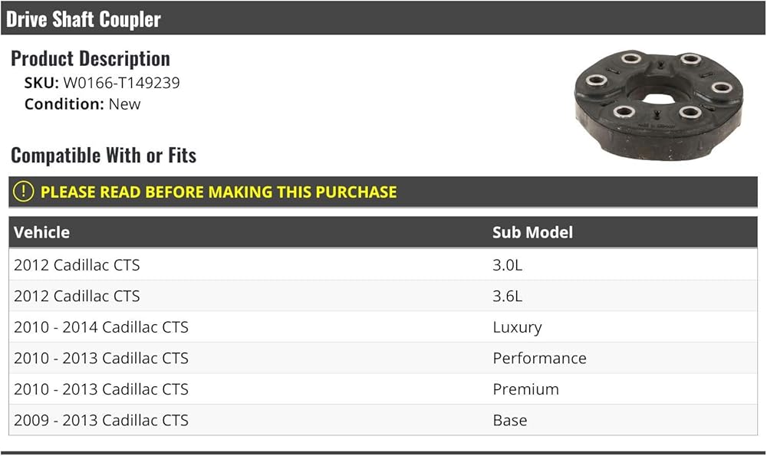Click the Drive Shaft Coupler title bar
The width and height of the screenshot is (767, 456).
coord(383,18)
